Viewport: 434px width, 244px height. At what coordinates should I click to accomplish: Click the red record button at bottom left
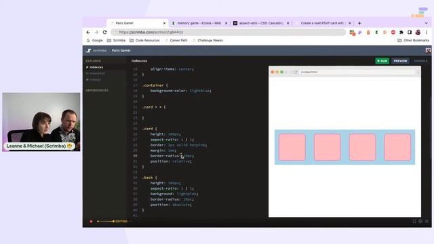91,222
